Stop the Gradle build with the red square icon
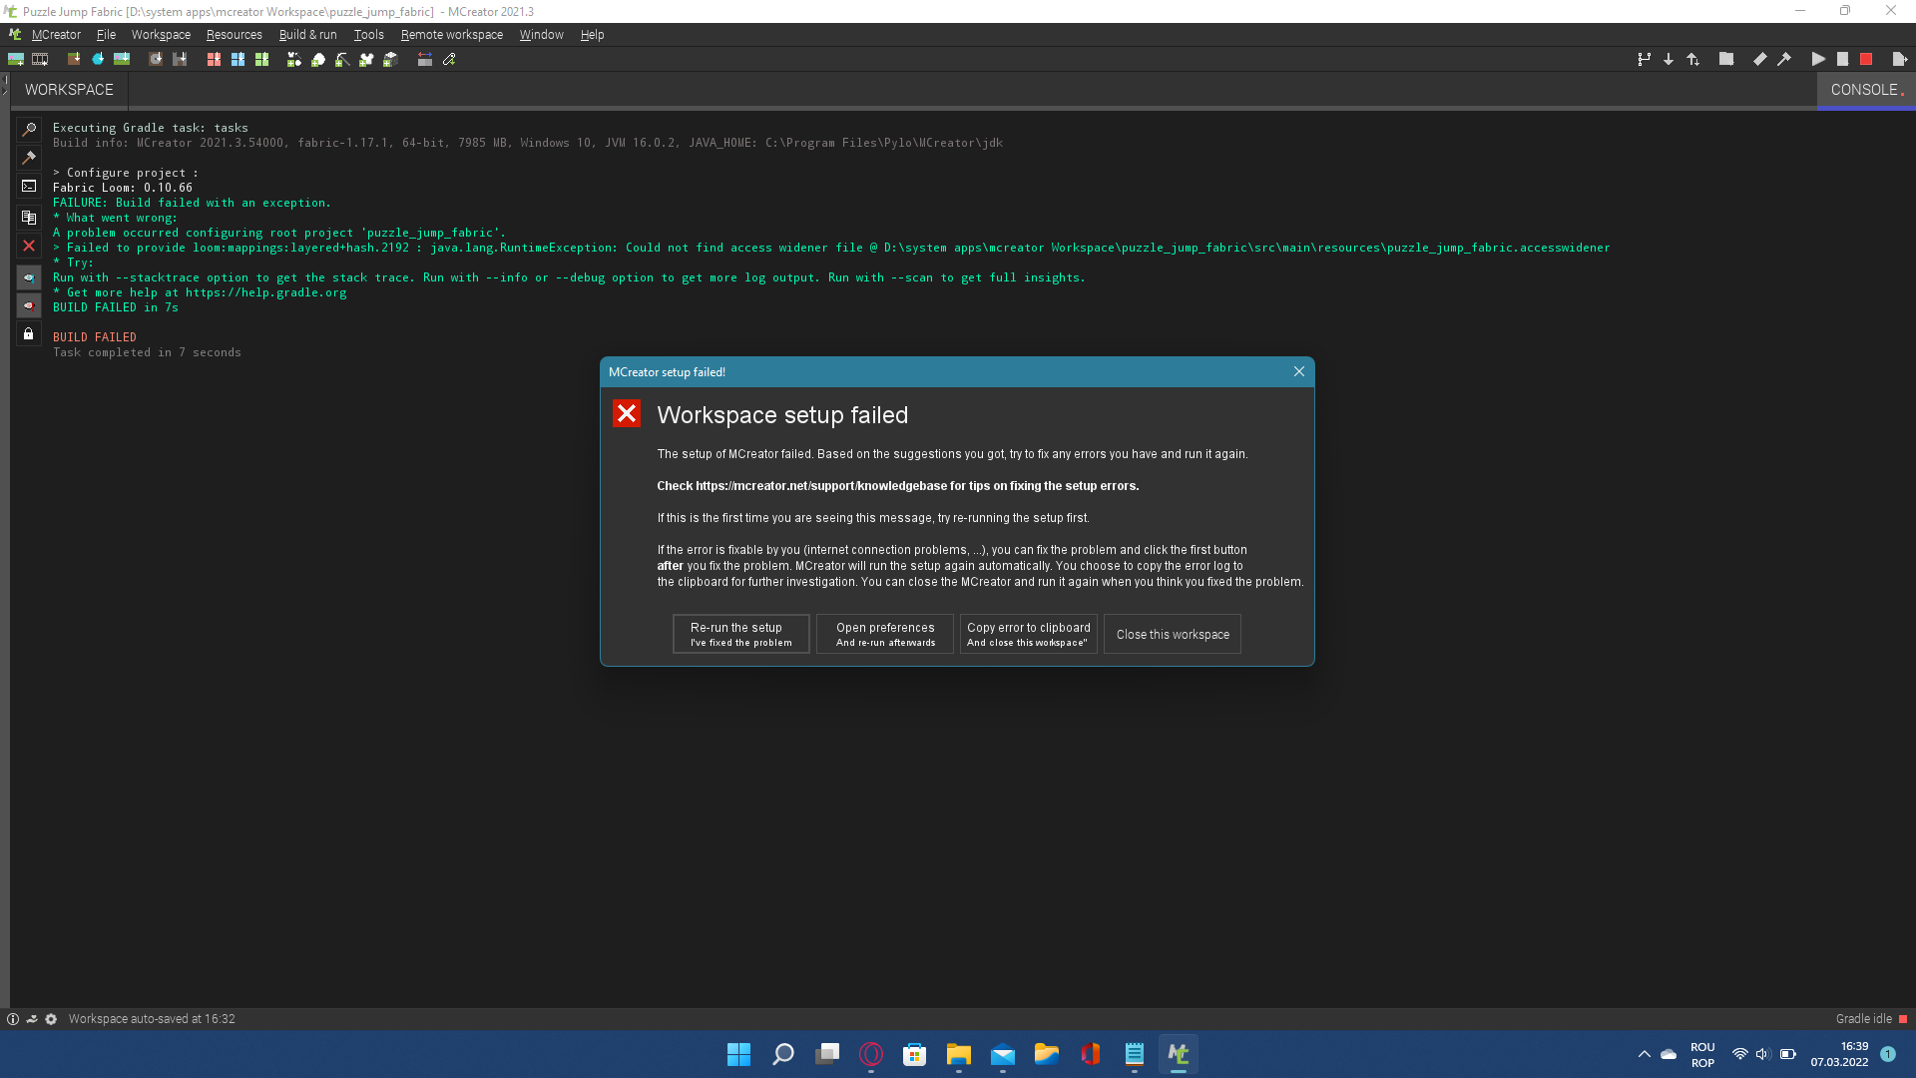Image resolution: width=1916 pixels, height=1078 pixels. [1867, 59]
